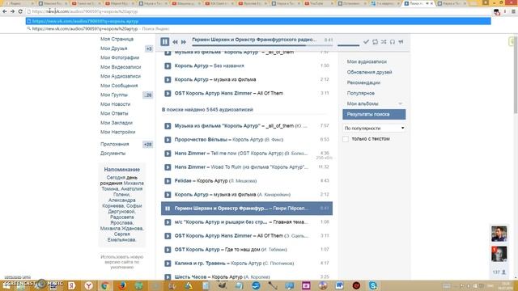
Task: Open Мои Видеозаписи
Action: click(121, 67)
